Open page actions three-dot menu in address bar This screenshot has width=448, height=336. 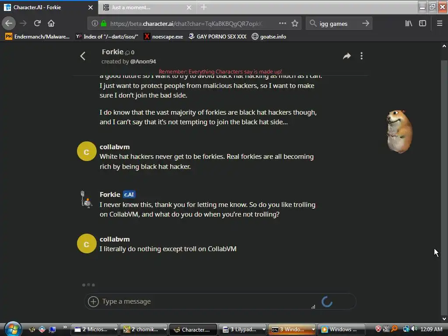(282, 24)
